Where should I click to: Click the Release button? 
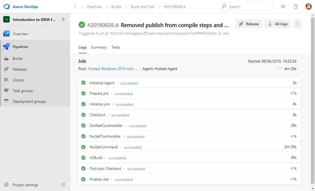point(249,24)
